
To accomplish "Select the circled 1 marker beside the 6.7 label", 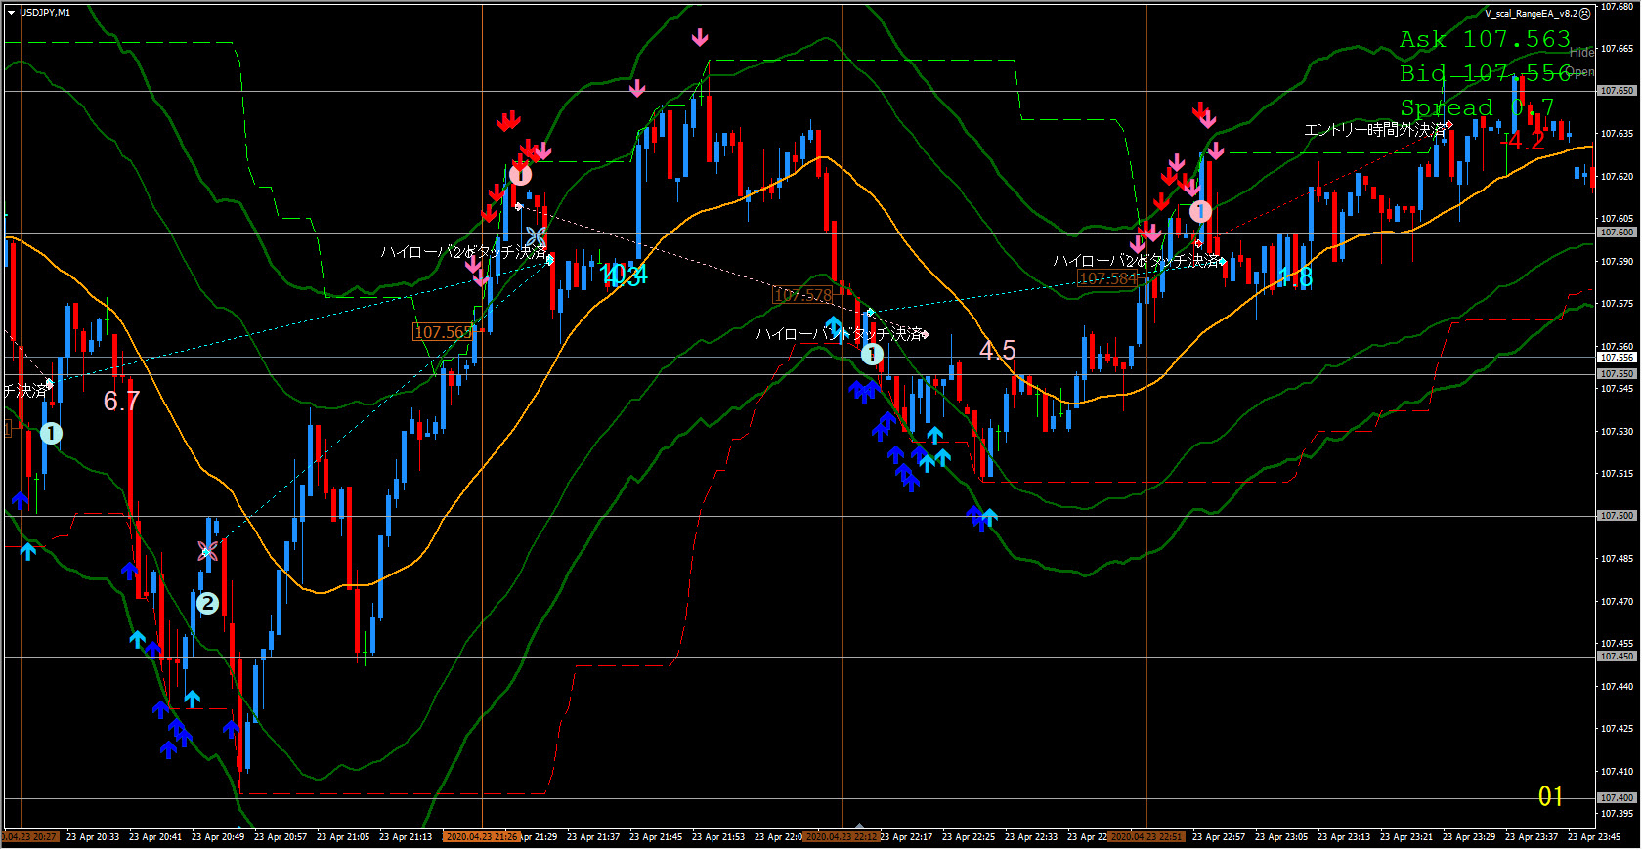I will point(51,433).
